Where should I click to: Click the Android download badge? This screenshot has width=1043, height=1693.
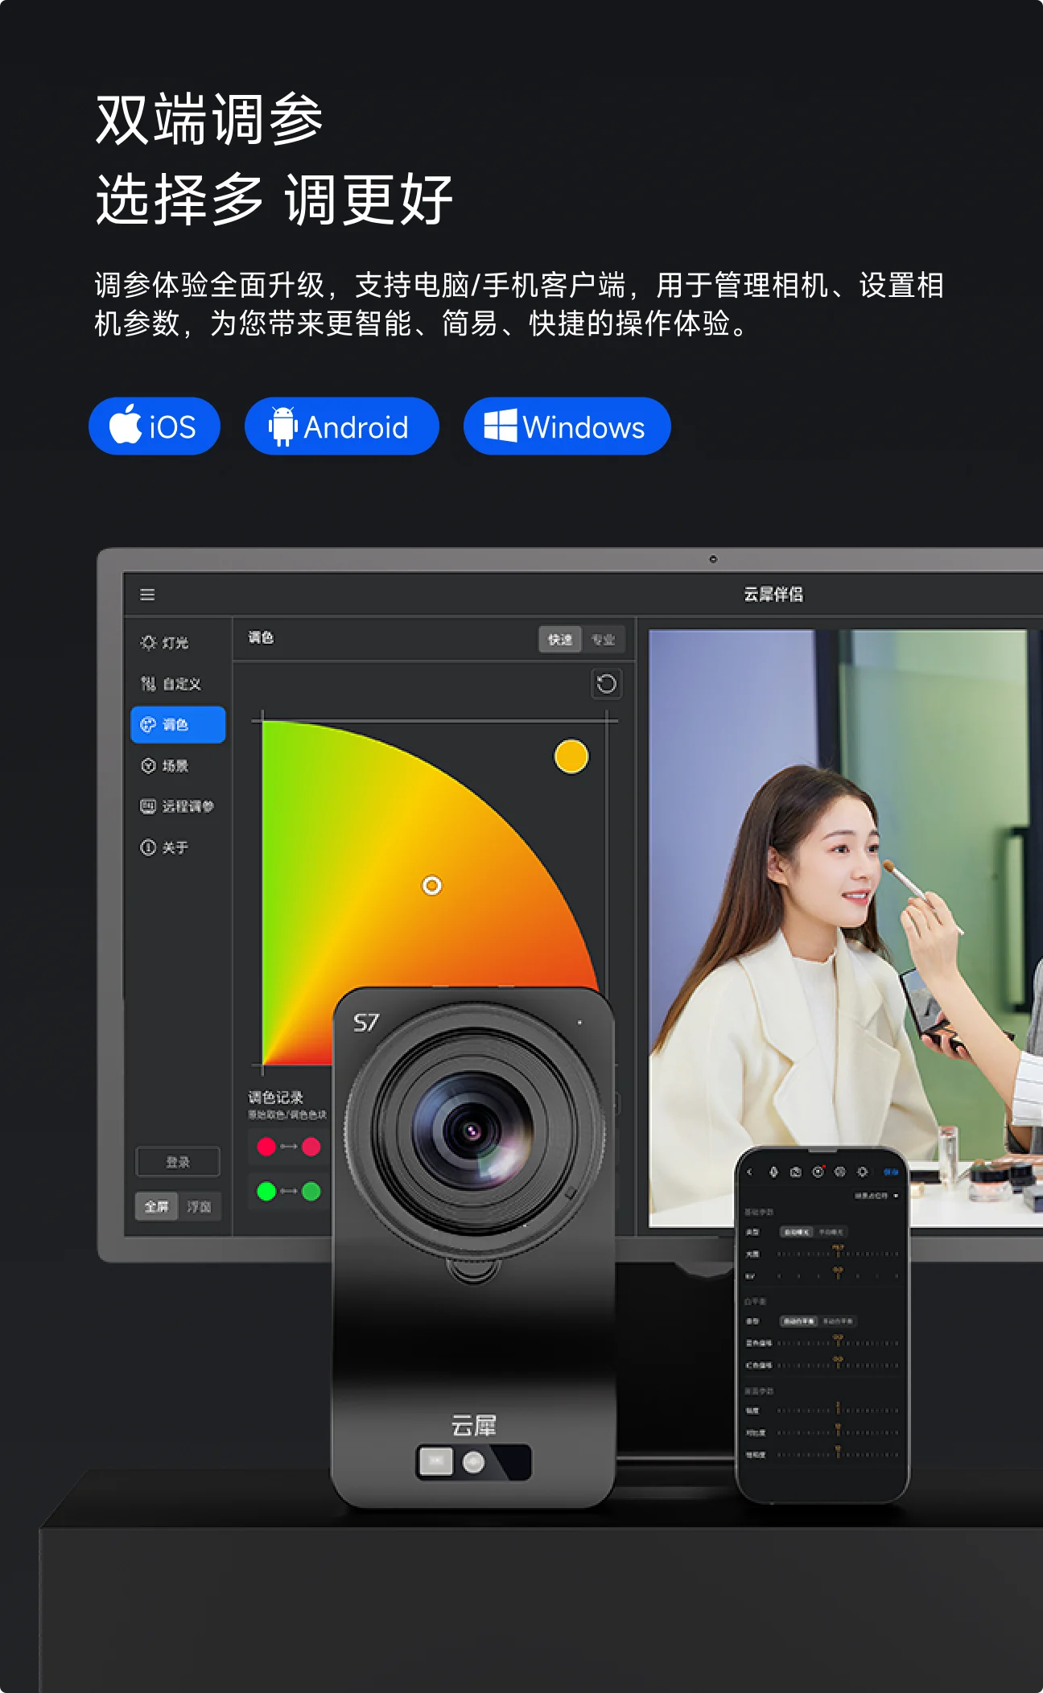tap(341, 426)
